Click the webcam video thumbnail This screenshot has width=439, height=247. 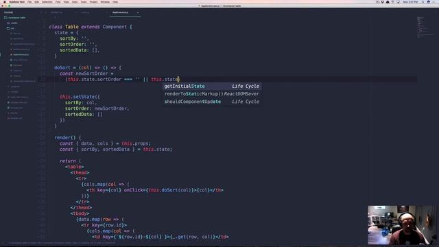pyautogui.click(x=402, y=225)
